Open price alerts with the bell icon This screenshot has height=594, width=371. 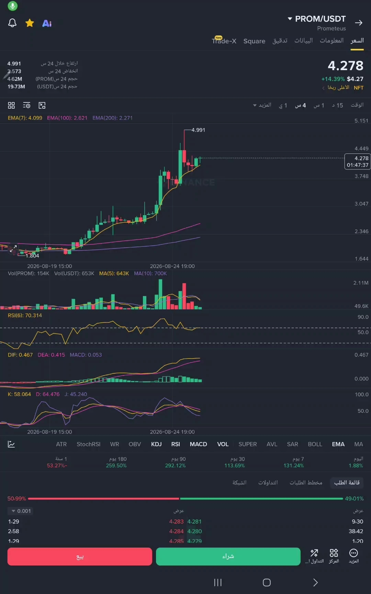click(x=12, y=23)
